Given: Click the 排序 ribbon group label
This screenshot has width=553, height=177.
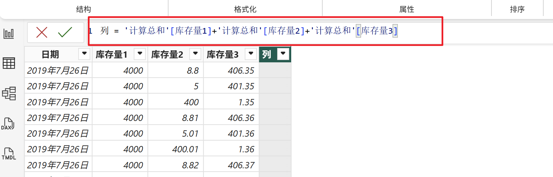Looking at the screenshot, I should tap(517, 9).
